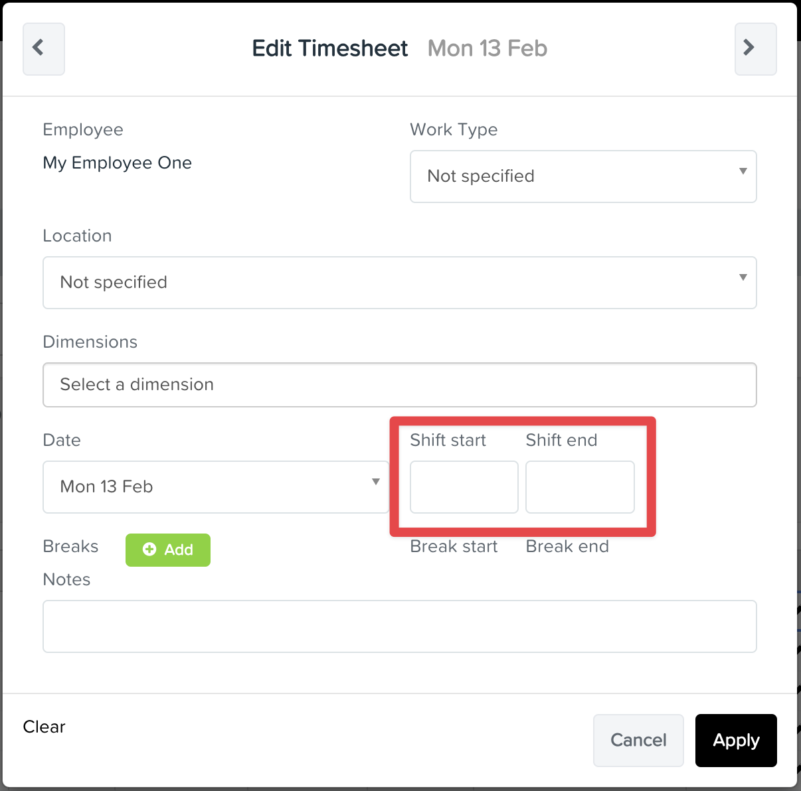Click the Date field dropdown triangle
Screen dimensions: 801x791
[375, 482]
